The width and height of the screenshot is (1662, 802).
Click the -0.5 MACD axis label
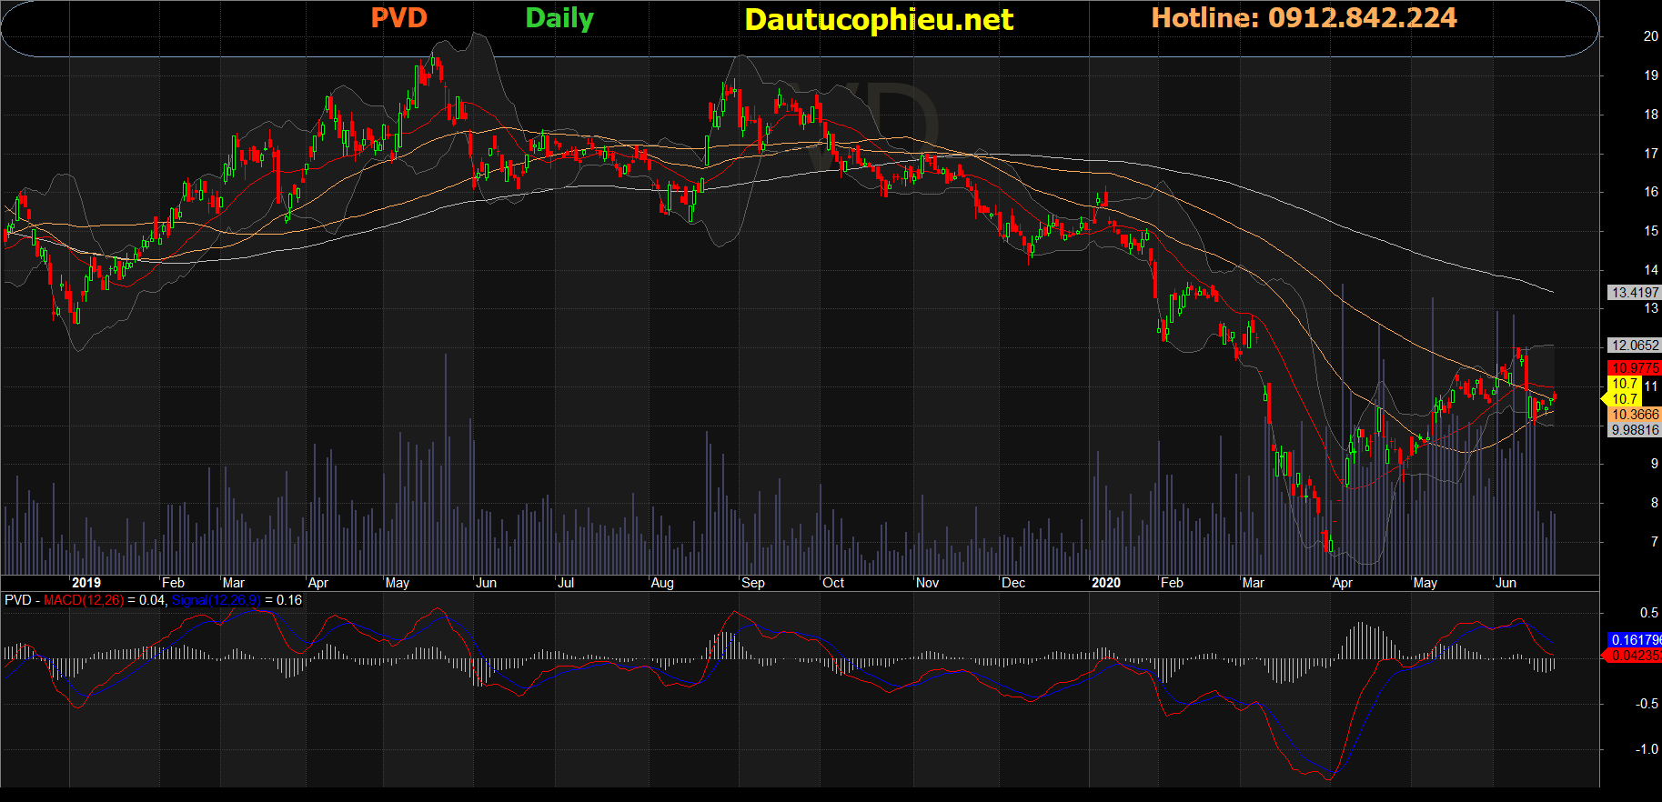(1647, 704)
